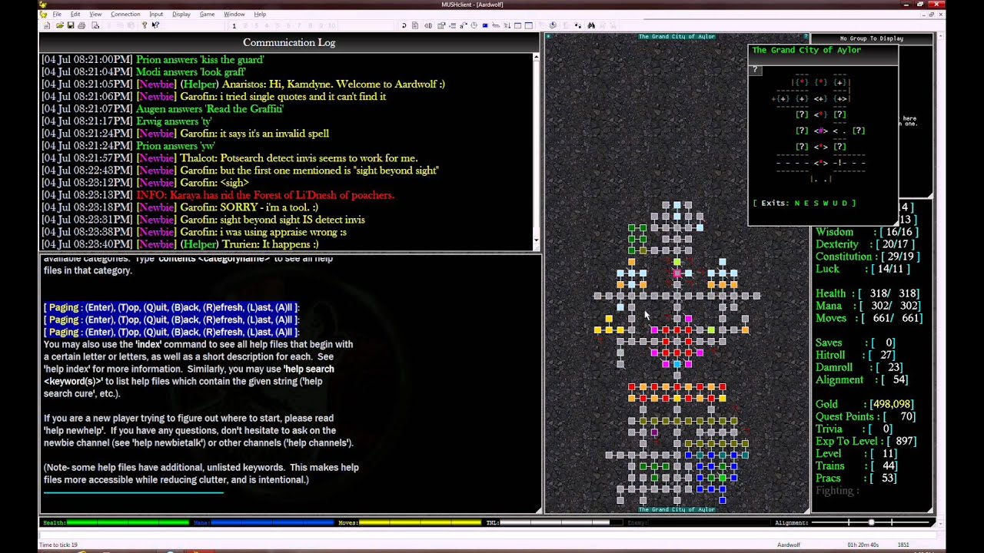Click the New world toolbar icon
This screenshot has width=984, height=553.
pyautogui.click(x=46, y=25)
